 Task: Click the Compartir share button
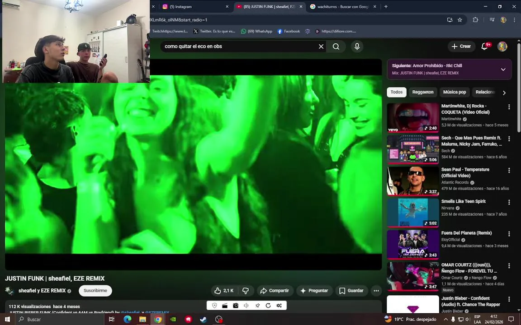click(275, 291)
